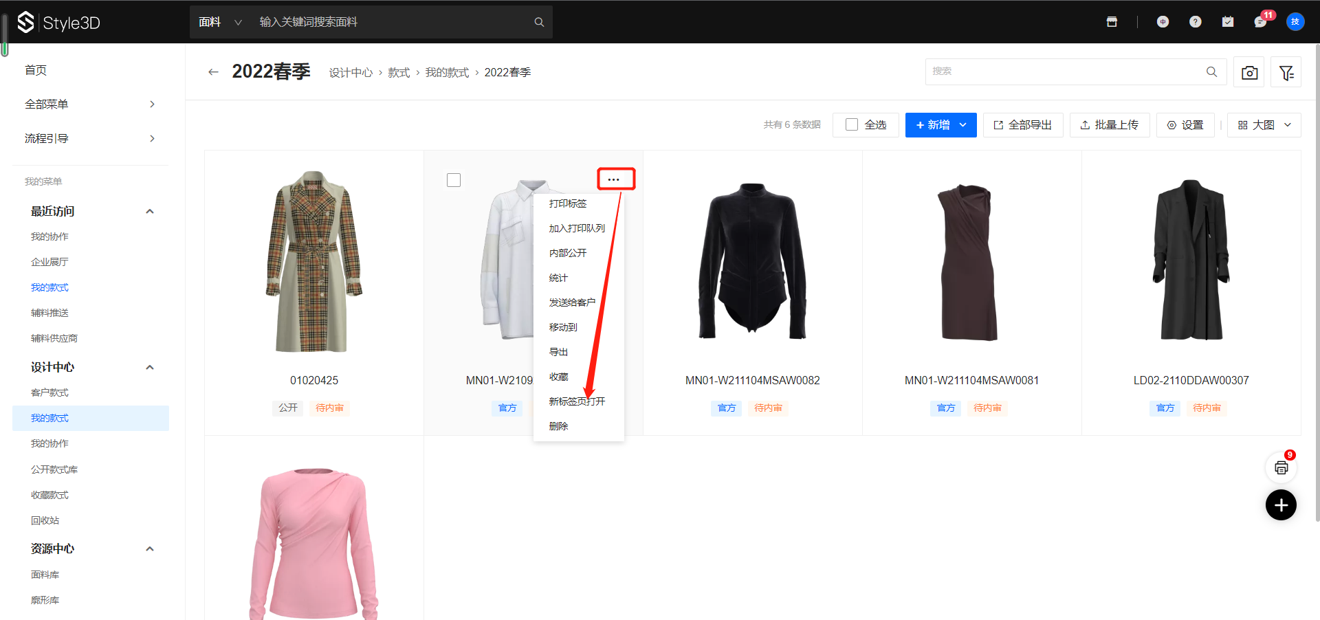Collapse the 设计中心 section
Image resolution: width=1320 pixels, height=620 pixels.
point(149,368)
